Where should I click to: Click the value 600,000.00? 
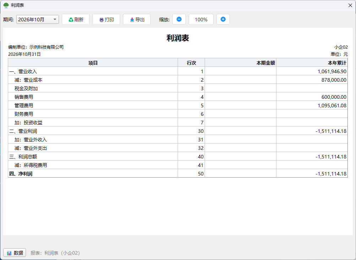click(334, 97)
